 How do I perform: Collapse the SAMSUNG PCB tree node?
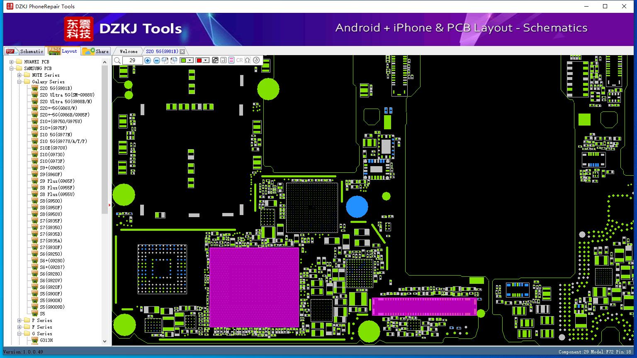[x=12, y=68]
